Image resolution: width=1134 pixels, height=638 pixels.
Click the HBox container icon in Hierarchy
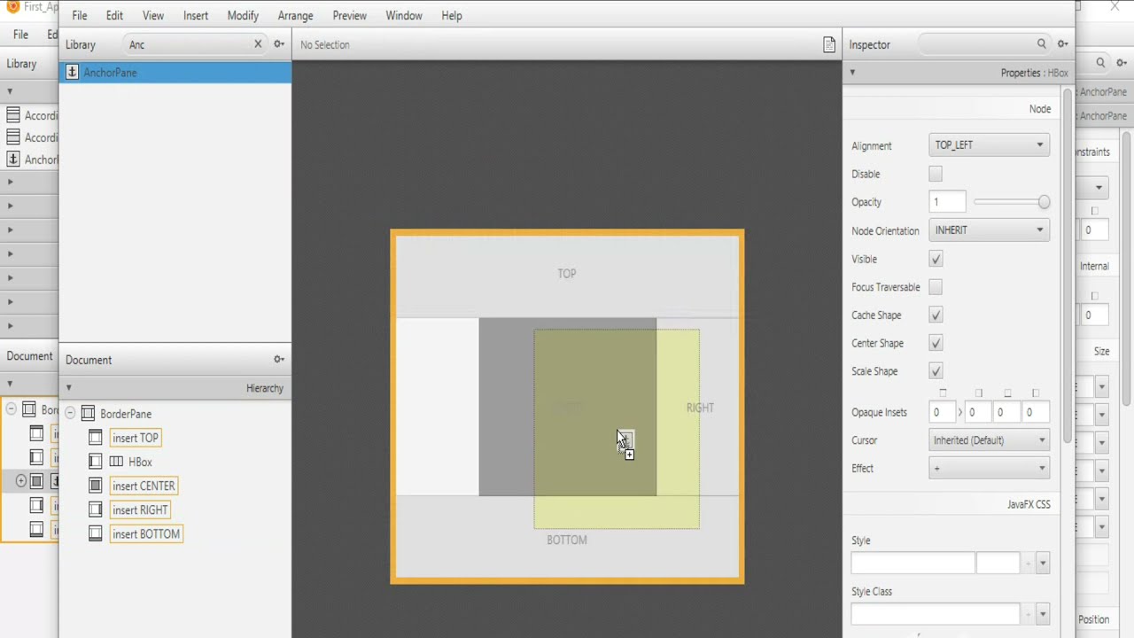click(x=116, y=462)
